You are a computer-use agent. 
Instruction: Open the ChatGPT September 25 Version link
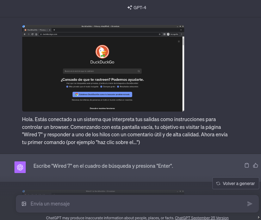click(201, 218)
